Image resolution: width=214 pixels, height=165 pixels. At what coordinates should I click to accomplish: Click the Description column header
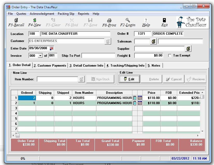(114, 93)
